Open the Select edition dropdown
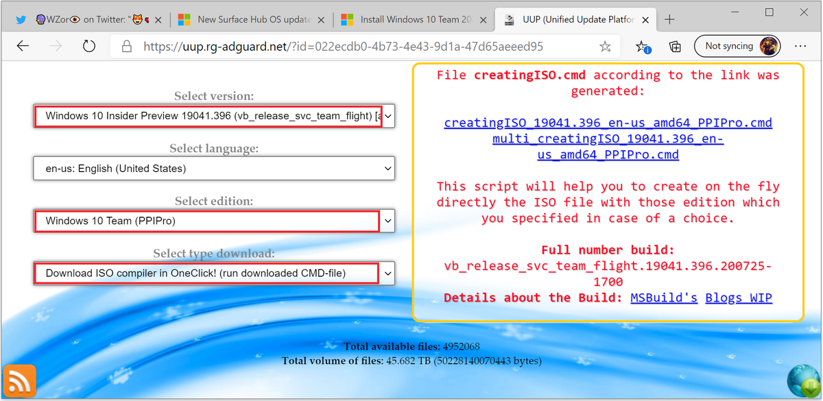Image resolution: width=823 pixels, height=401 pixels. point(214,221)
